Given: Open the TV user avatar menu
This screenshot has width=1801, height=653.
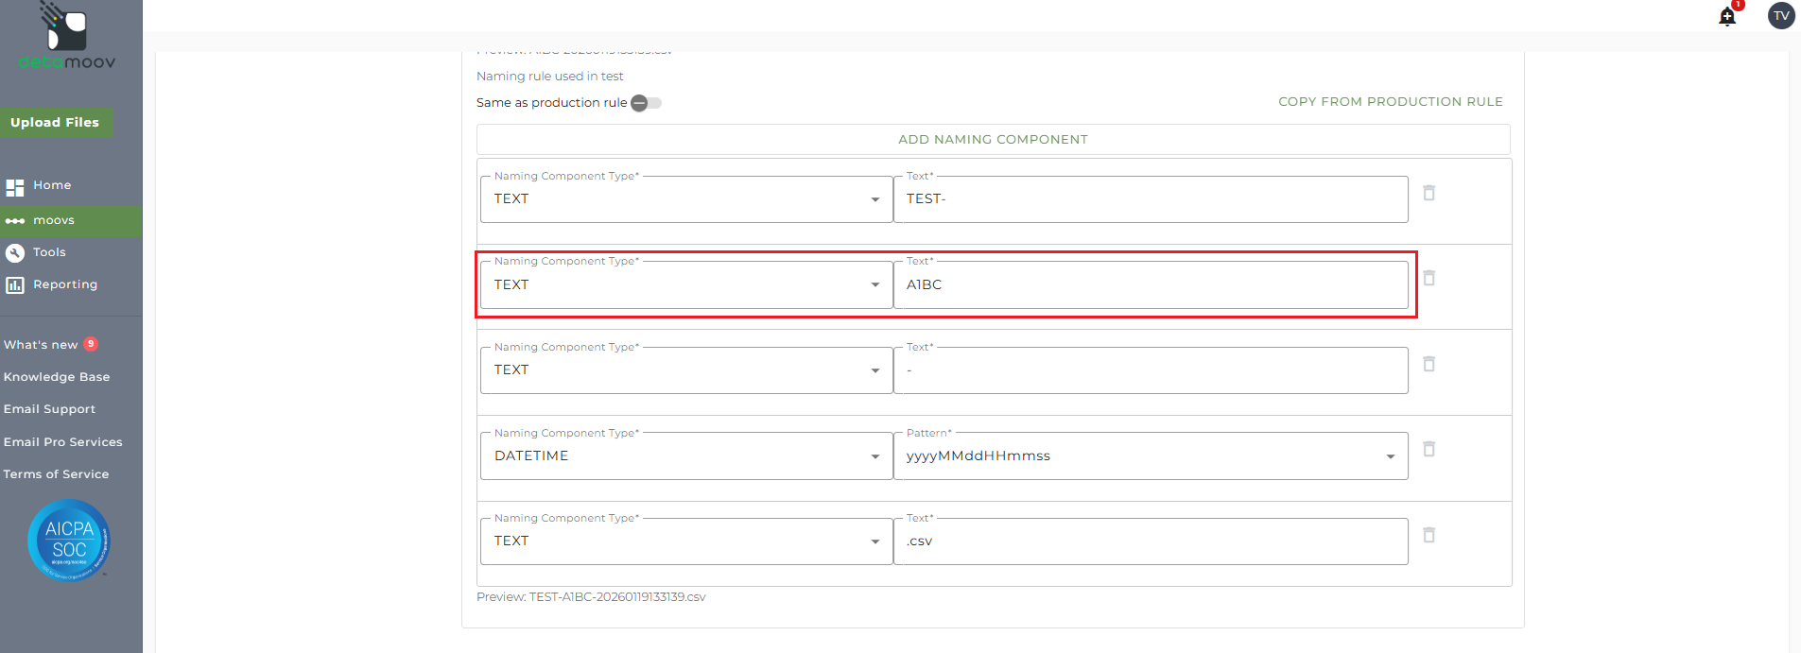Looking at the screenshot, I should point(1781,16).
